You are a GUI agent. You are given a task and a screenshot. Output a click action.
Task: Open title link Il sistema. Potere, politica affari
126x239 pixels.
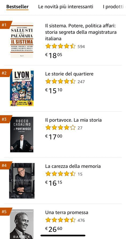pyautogui.click(x=81, y=32)
